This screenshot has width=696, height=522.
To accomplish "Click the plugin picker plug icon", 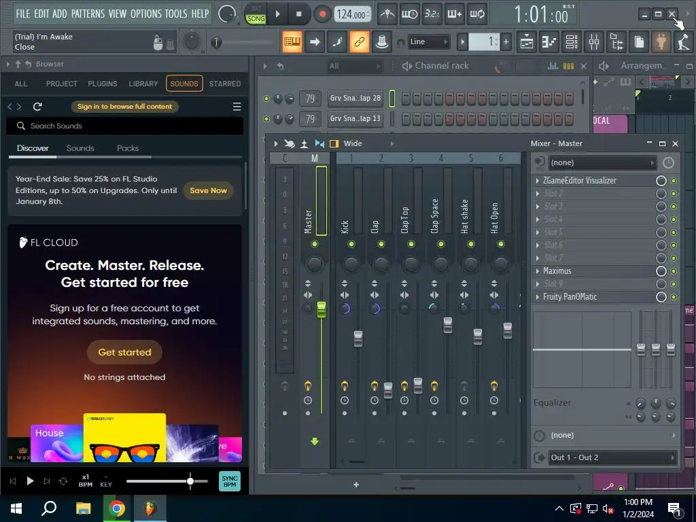I will pyautogui.click(x=661, y=42).
